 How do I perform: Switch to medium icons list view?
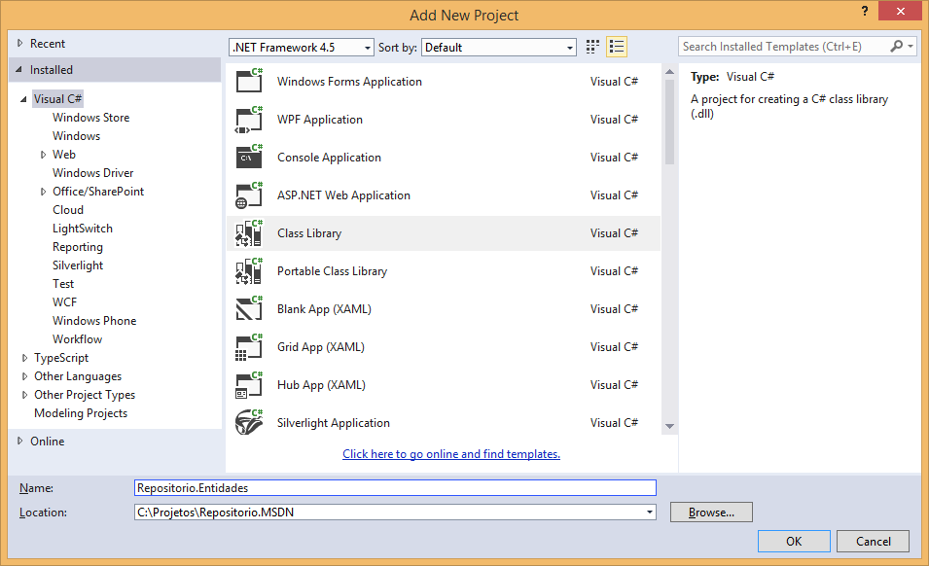(x=617, y=47)
